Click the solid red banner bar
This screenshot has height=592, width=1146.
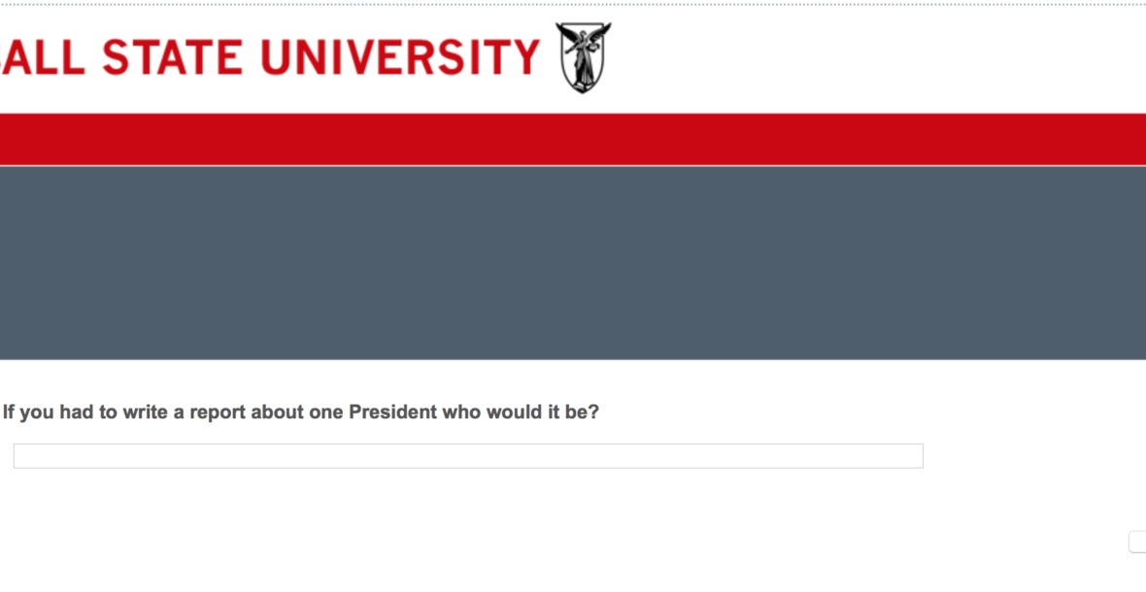573,139
